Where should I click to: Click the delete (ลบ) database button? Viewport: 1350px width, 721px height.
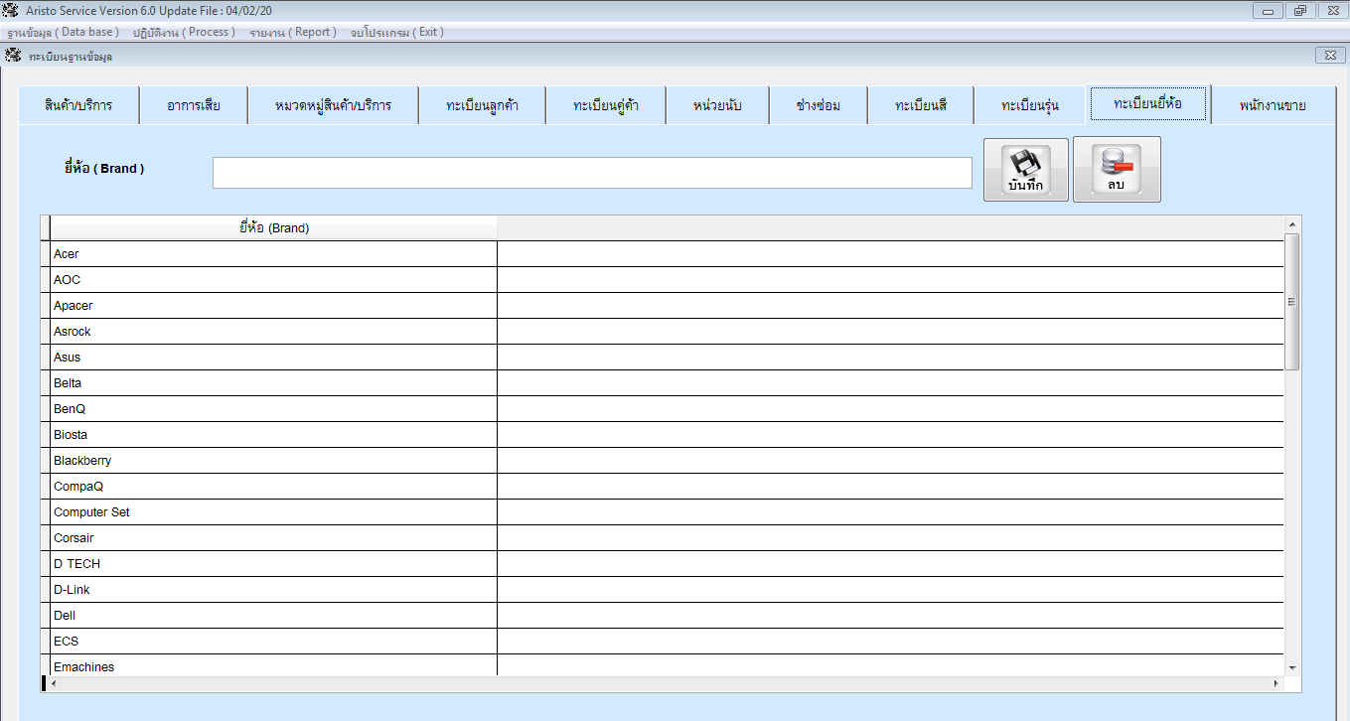click(x=1117, y=170)
